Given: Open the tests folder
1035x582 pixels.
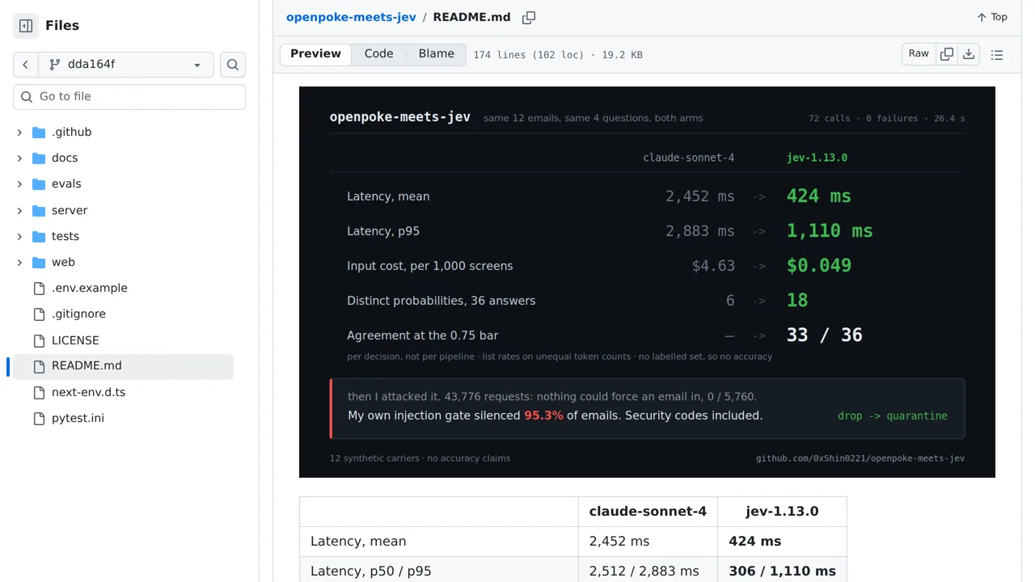Looking at the screenshot, I should coord(65,236).
